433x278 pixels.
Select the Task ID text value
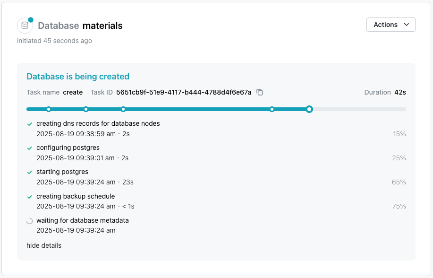click(x=184, y=92)
